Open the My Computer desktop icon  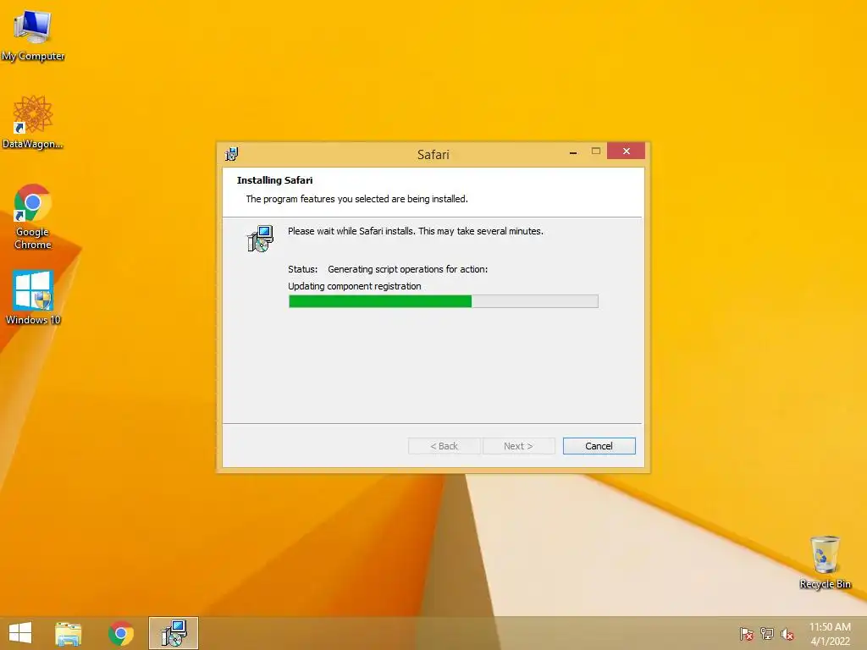click(33, 36)
